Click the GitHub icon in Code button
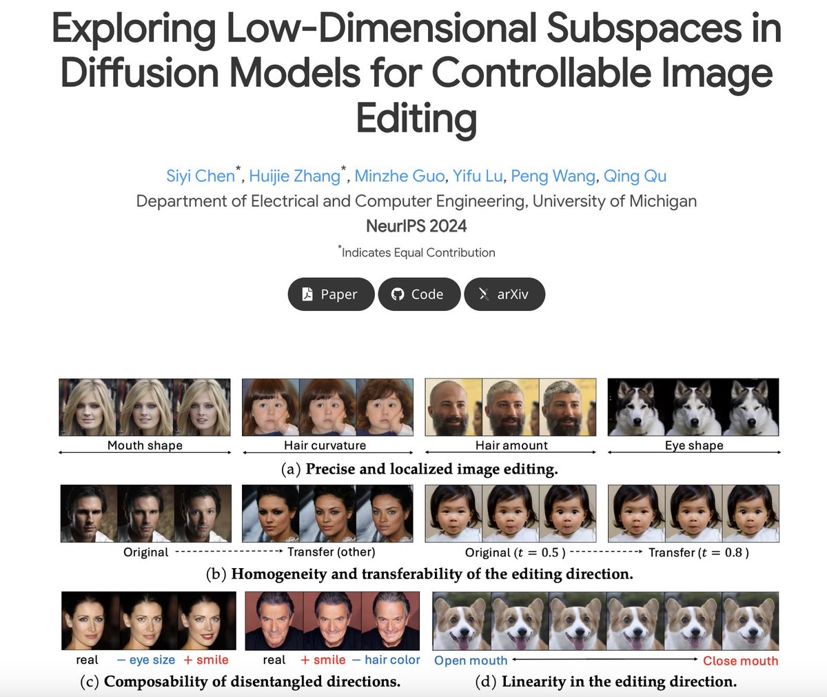 point(397,294)
